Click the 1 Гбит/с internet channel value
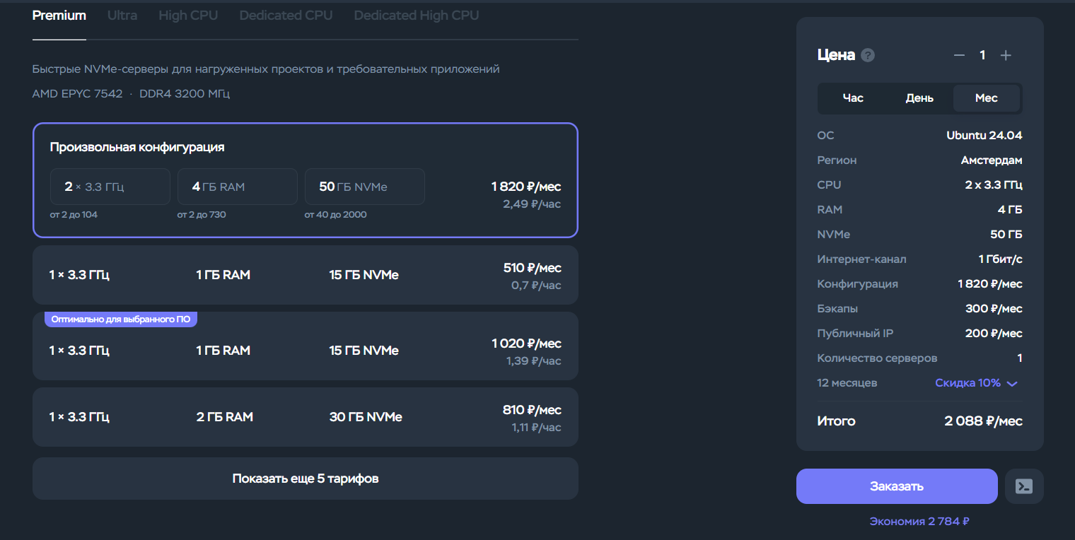This screenshot has height=540, width=1075. 1001,259
